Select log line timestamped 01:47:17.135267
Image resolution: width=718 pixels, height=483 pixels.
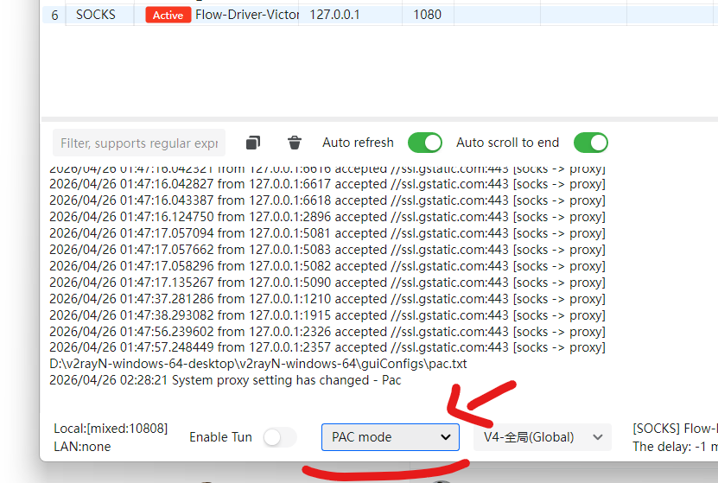(x=327, y=283)
